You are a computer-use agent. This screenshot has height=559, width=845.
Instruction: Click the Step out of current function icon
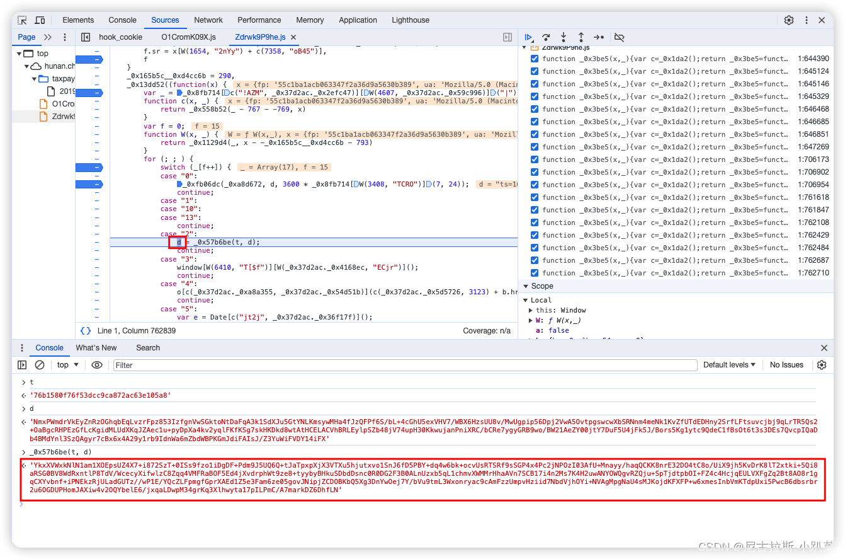click(581, 37)
